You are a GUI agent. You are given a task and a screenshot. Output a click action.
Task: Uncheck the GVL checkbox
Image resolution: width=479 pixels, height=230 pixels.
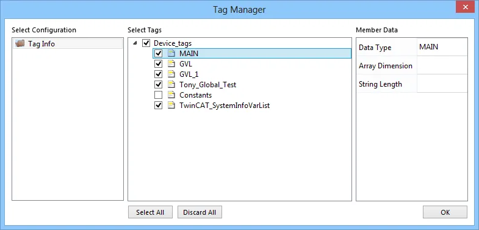(158, 64)
